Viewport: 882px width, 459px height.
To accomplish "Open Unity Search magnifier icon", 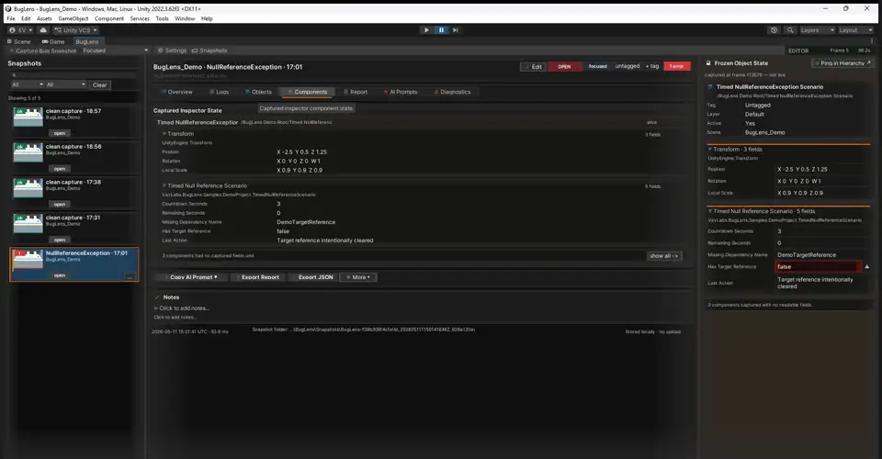I will [x=790, y=30].
